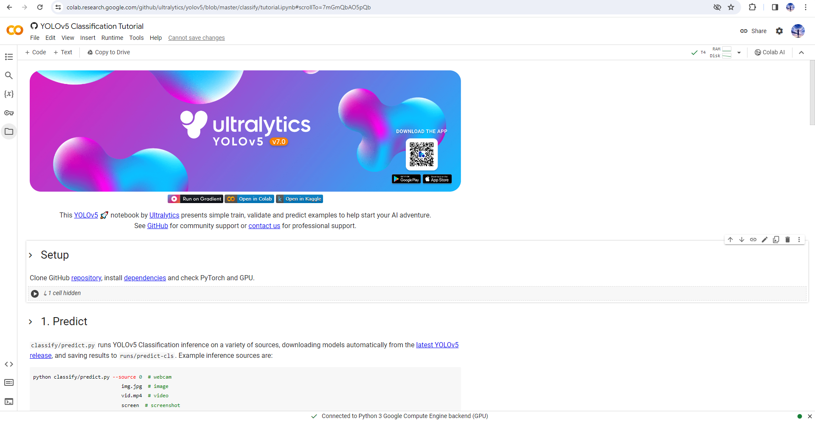This screenshot has height=421, width=815.
Task: Click the Share button
Action: (x=753, y=31)
